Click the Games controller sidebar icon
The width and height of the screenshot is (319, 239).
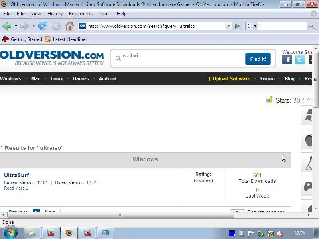pos(307,186)
